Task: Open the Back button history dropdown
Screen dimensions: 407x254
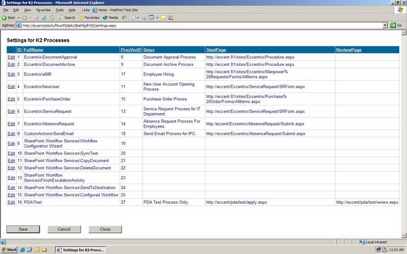Action: (18, 18)
